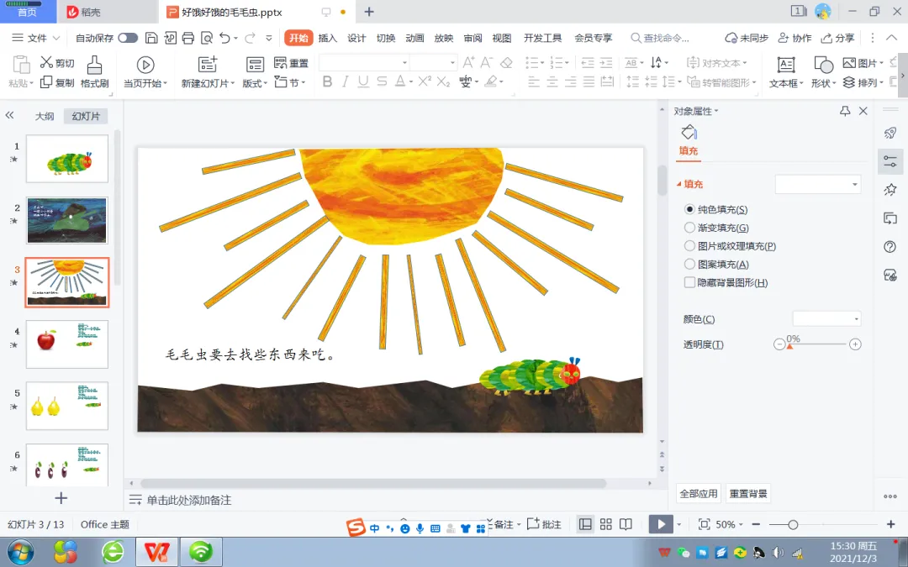The height and width of the screenshot is (567, 908).
Task: Expand New Slide (新建幻灯片) dropdown
Action: 208,83
